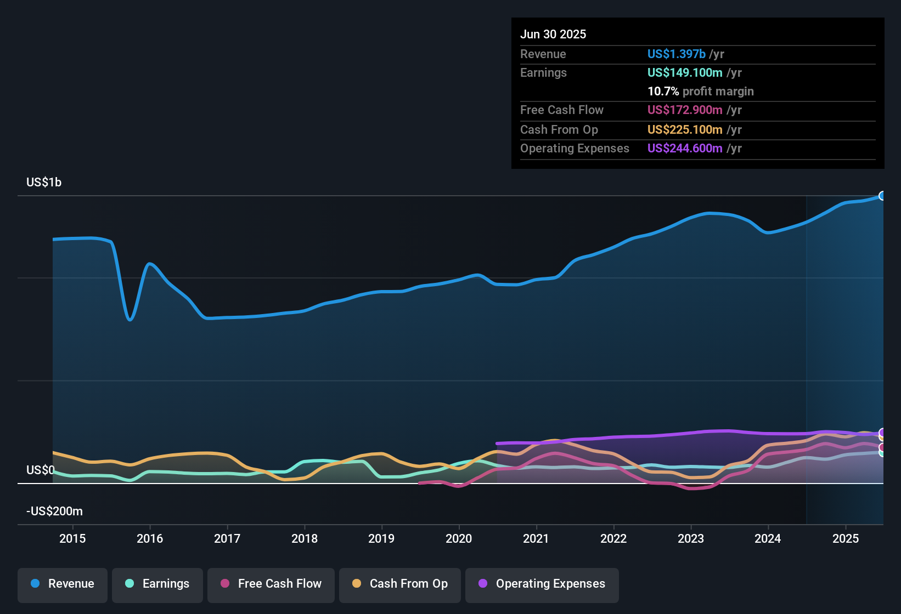Click the US$1.397b Revenue value in the tooltip
The height and width of the screenshot is (614, 901).
tap(675, 54)
